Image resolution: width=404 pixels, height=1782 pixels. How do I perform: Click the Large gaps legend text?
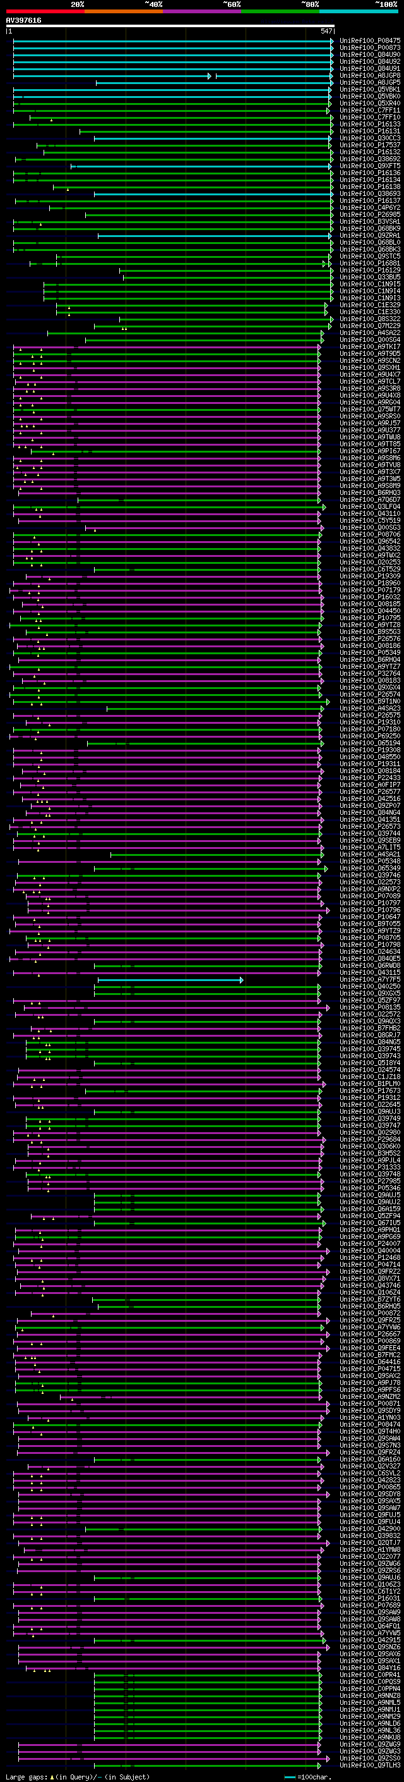(x=78, y=1776)
